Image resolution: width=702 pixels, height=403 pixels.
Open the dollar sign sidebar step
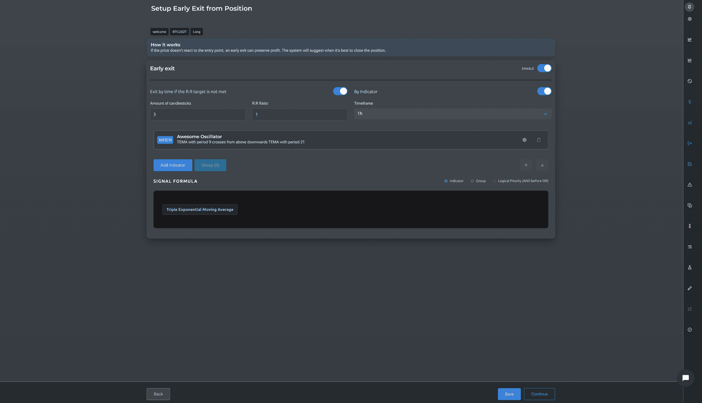pyautogui.click(x=690, y=102)
